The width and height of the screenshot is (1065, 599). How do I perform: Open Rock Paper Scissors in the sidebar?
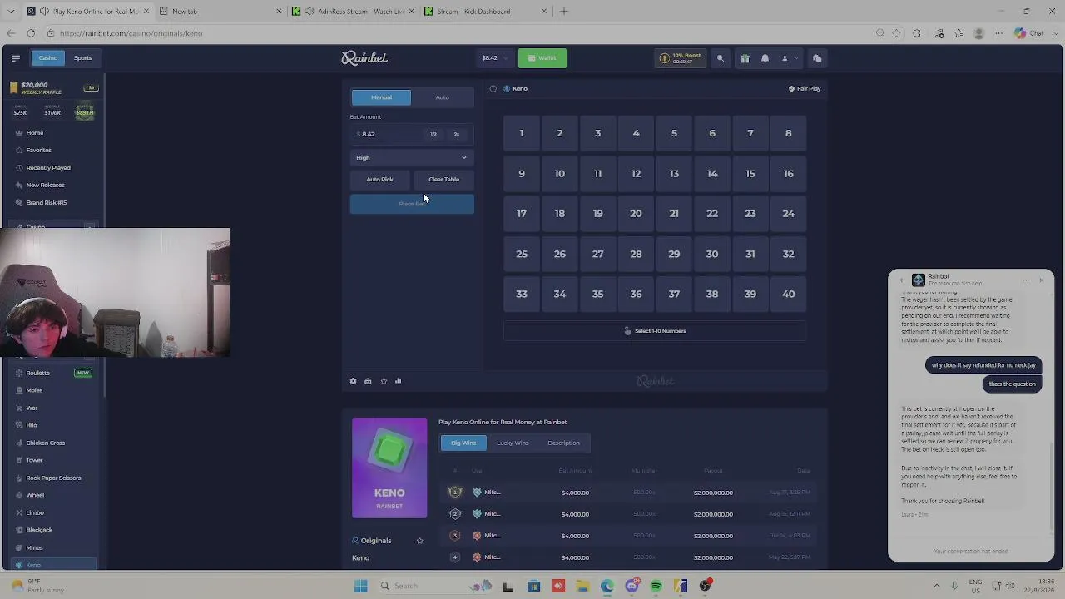pos(55,478)
